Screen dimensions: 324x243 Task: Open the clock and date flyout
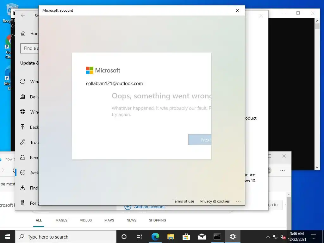[297, 237]
